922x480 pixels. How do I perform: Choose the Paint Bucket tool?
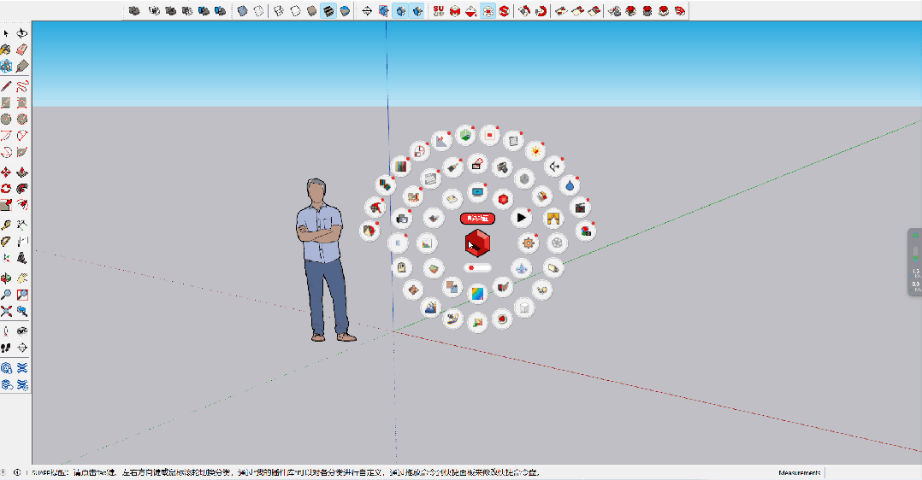pos(6,50)
